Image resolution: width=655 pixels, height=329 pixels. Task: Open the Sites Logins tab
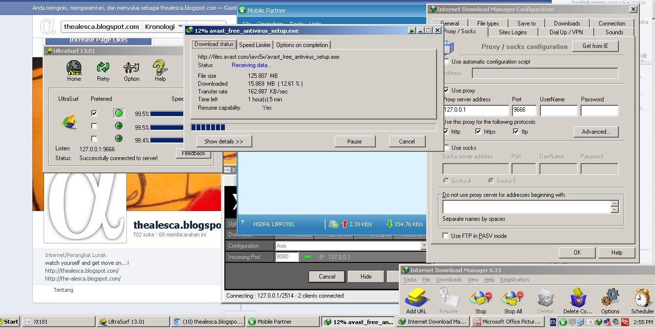(x=512, y=32)
